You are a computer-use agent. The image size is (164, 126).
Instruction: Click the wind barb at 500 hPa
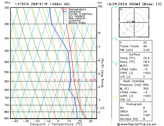click(x=114, y=63)
